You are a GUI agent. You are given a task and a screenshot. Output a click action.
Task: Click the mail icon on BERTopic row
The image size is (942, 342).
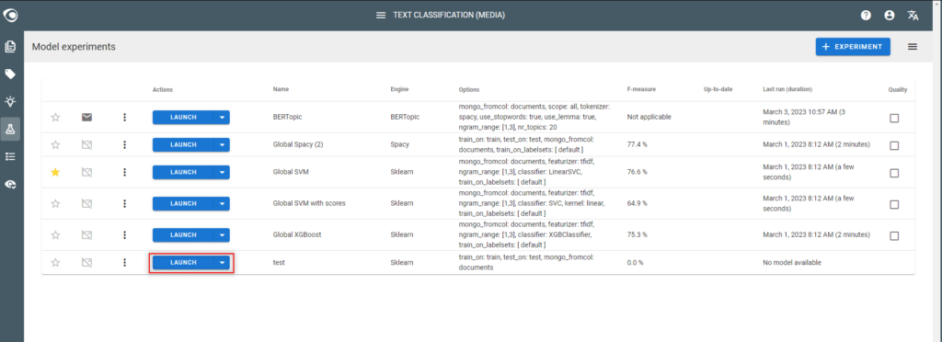[87, 117]
